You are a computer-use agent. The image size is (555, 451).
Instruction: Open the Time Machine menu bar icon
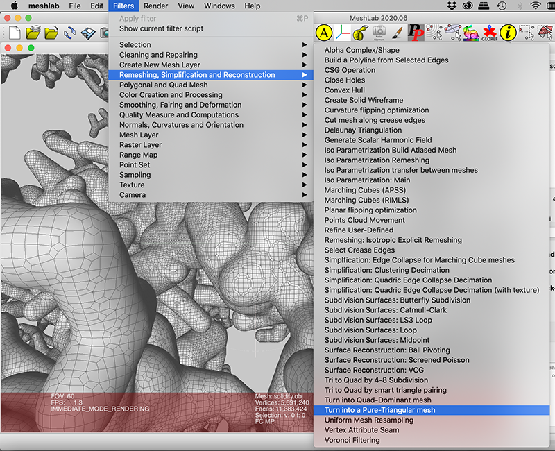tap(502, 6)
